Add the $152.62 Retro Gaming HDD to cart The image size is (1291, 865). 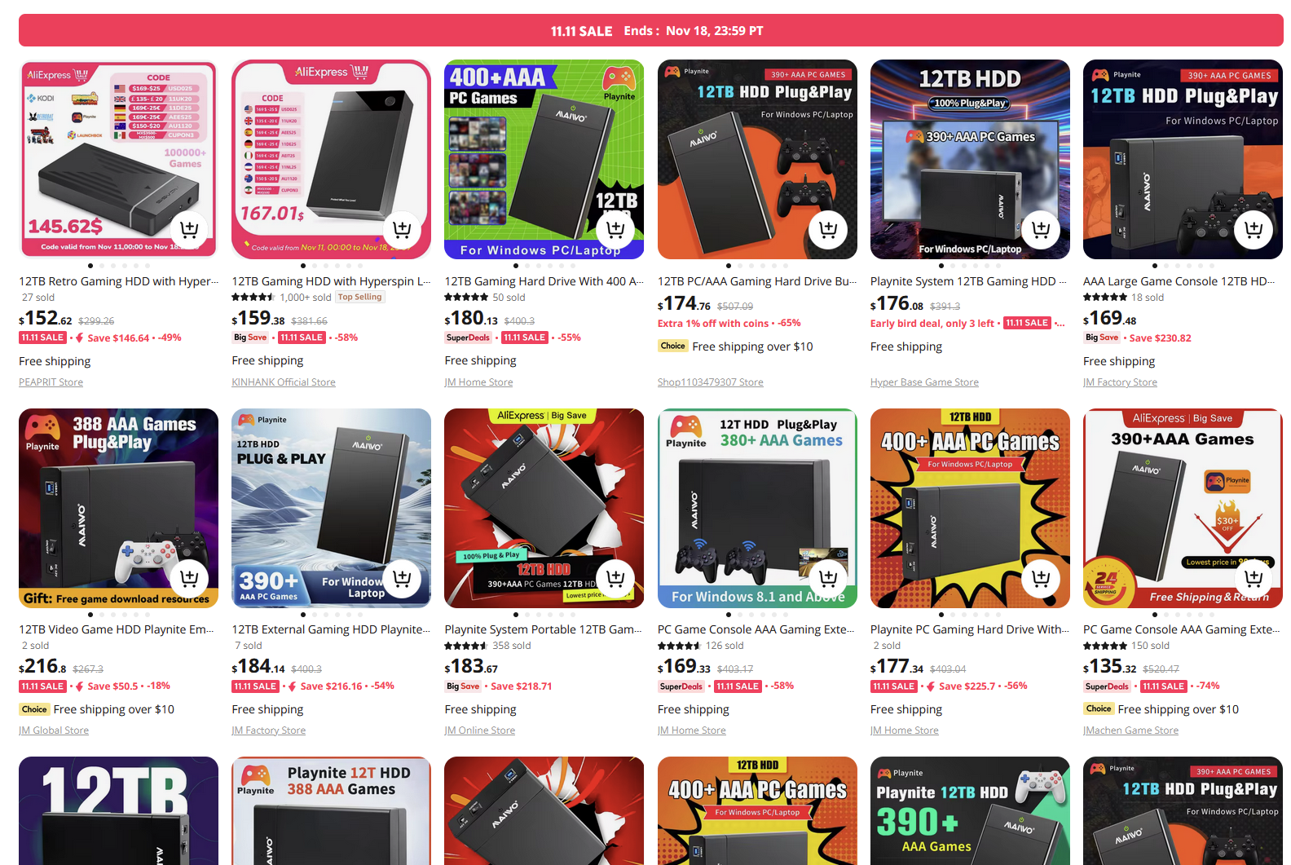[189, 230]
